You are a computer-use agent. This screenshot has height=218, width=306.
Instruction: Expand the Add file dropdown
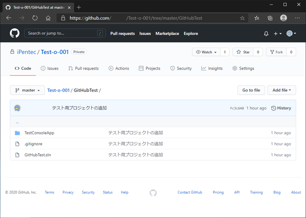point(282,90)
